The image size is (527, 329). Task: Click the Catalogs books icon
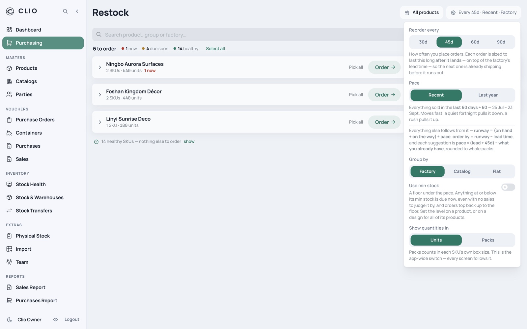pos(9,81)
